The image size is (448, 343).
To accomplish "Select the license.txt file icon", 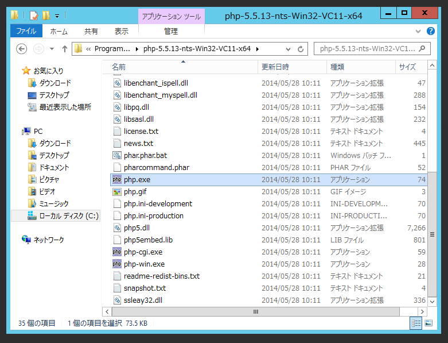I will click(x=117, y=132).
